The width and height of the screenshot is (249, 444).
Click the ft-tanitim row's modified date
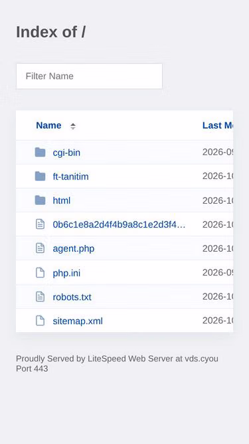click(x=218, y=176)
